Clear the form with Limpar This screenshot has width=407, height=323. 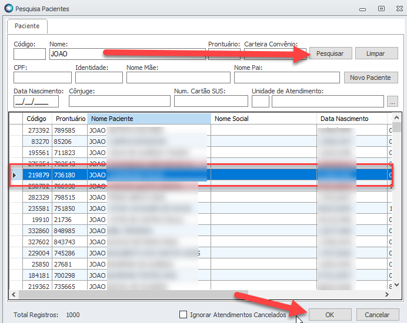click(376, 53)
